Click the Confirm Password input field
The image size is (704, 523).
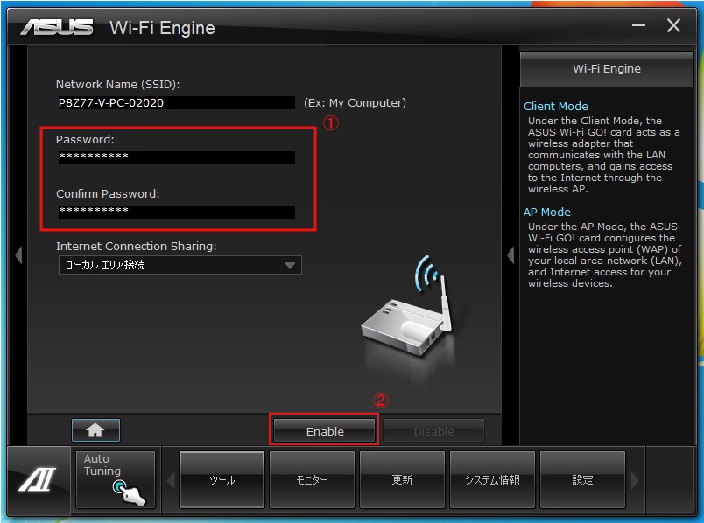(177, 212)
